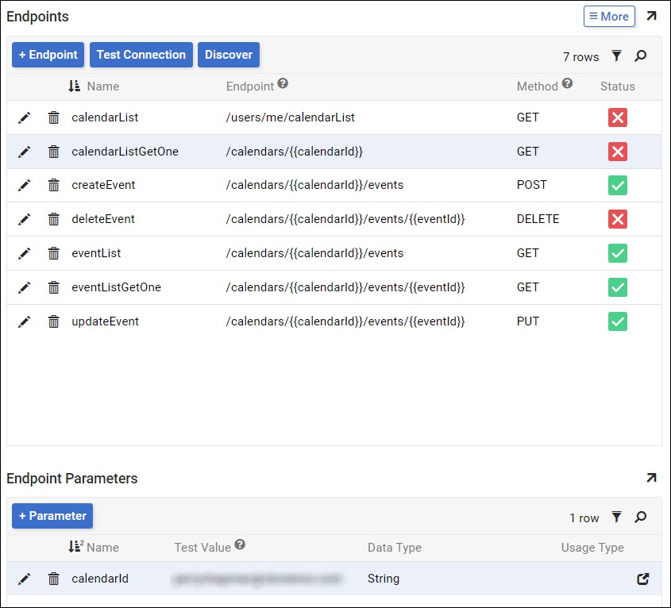Viewport: 671px width, 608px height.
Task: Click the red failed status of calendarList
Action: click(618, 117)
